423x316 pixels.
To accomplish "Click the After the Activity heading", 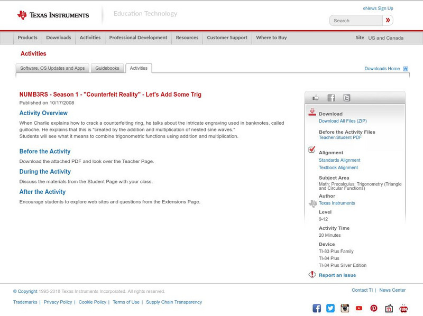I will tap(42, 192).
